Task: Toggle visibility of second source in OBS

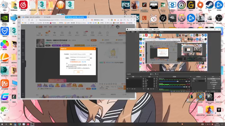Action: click(154, 80)
